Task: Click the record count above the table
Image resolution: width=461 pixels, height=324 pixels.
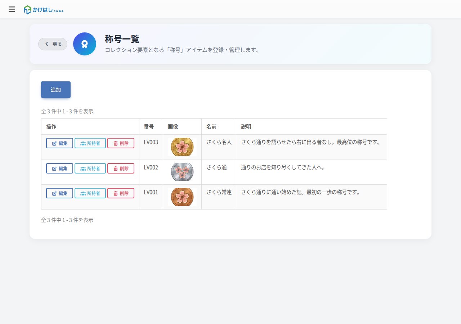Action: 67,112
